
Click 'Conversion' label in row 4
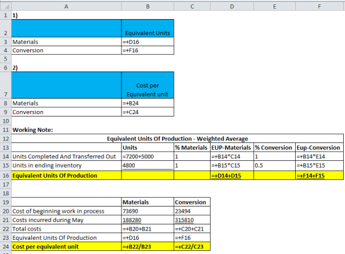click(67, 51)
